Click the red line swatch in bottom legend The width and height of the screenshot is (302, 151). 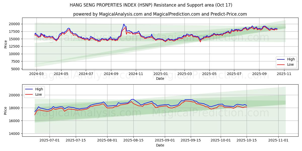(x=29, y=94)
